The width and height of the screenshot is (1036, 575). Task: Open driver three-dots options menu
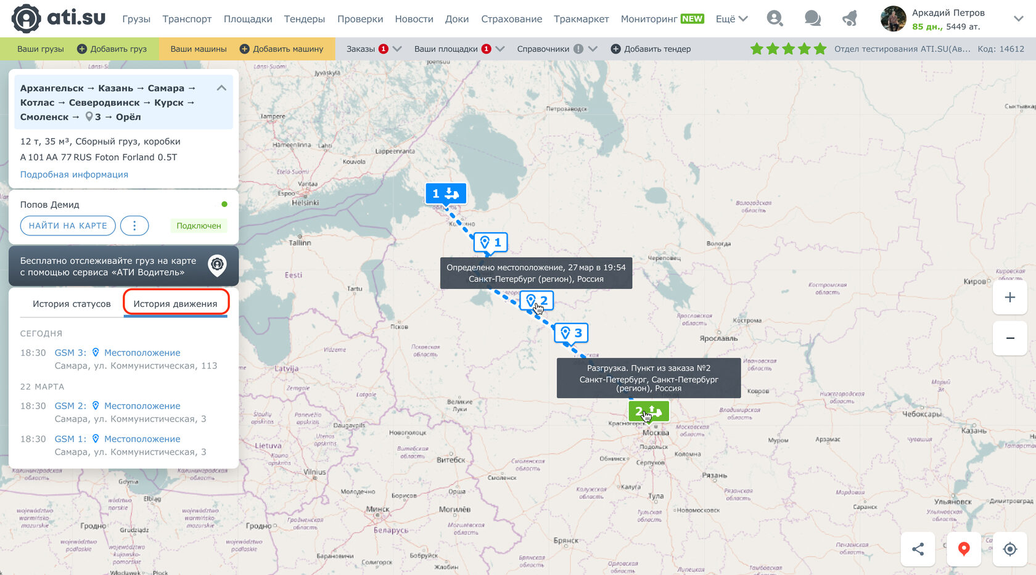click(x=134, y=226)
